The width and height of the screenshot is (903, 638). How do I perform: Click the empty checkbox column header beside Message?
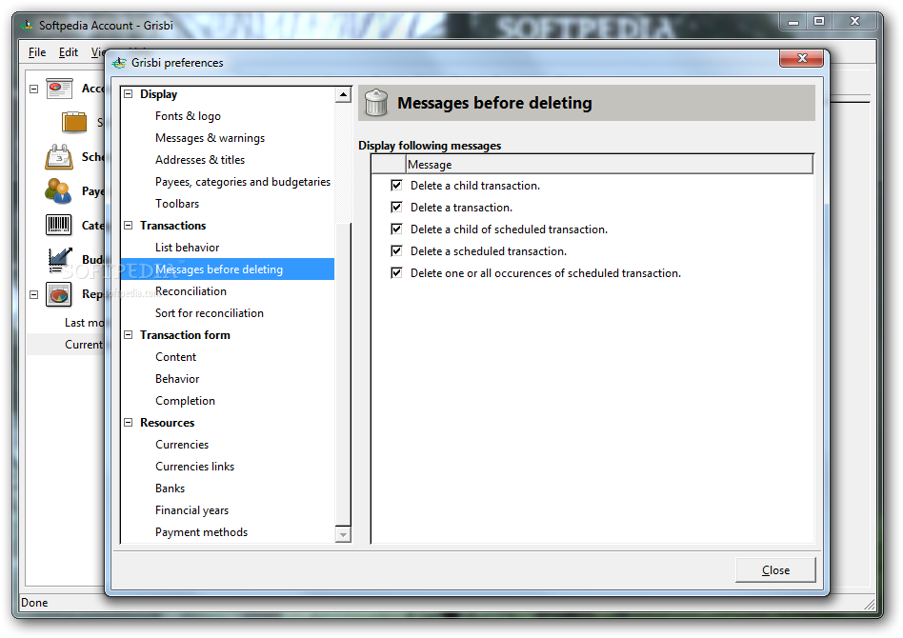pos(389,165)
